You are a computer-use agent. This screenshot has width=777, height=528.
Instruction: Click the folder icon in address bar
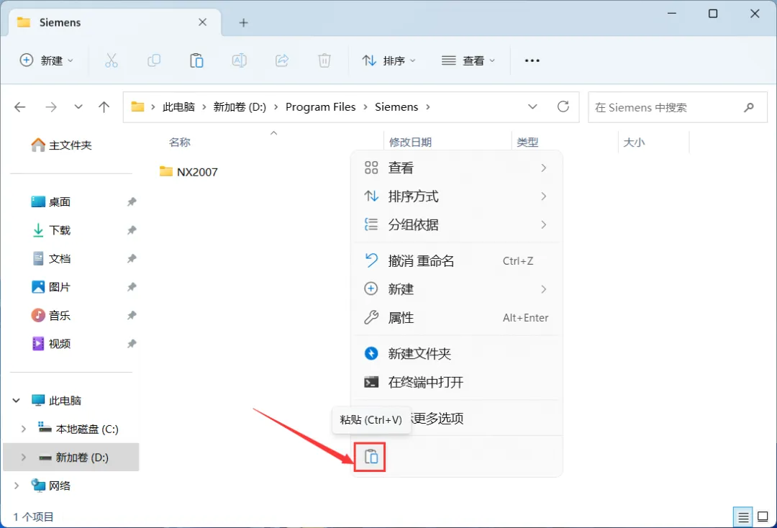pos(137,107)
